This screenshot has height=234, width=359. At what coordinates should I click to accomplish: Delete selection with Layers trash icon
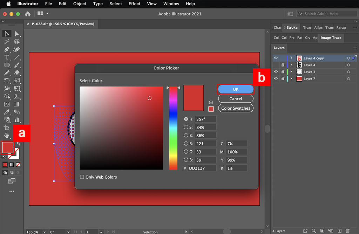(x=347, y=231)
